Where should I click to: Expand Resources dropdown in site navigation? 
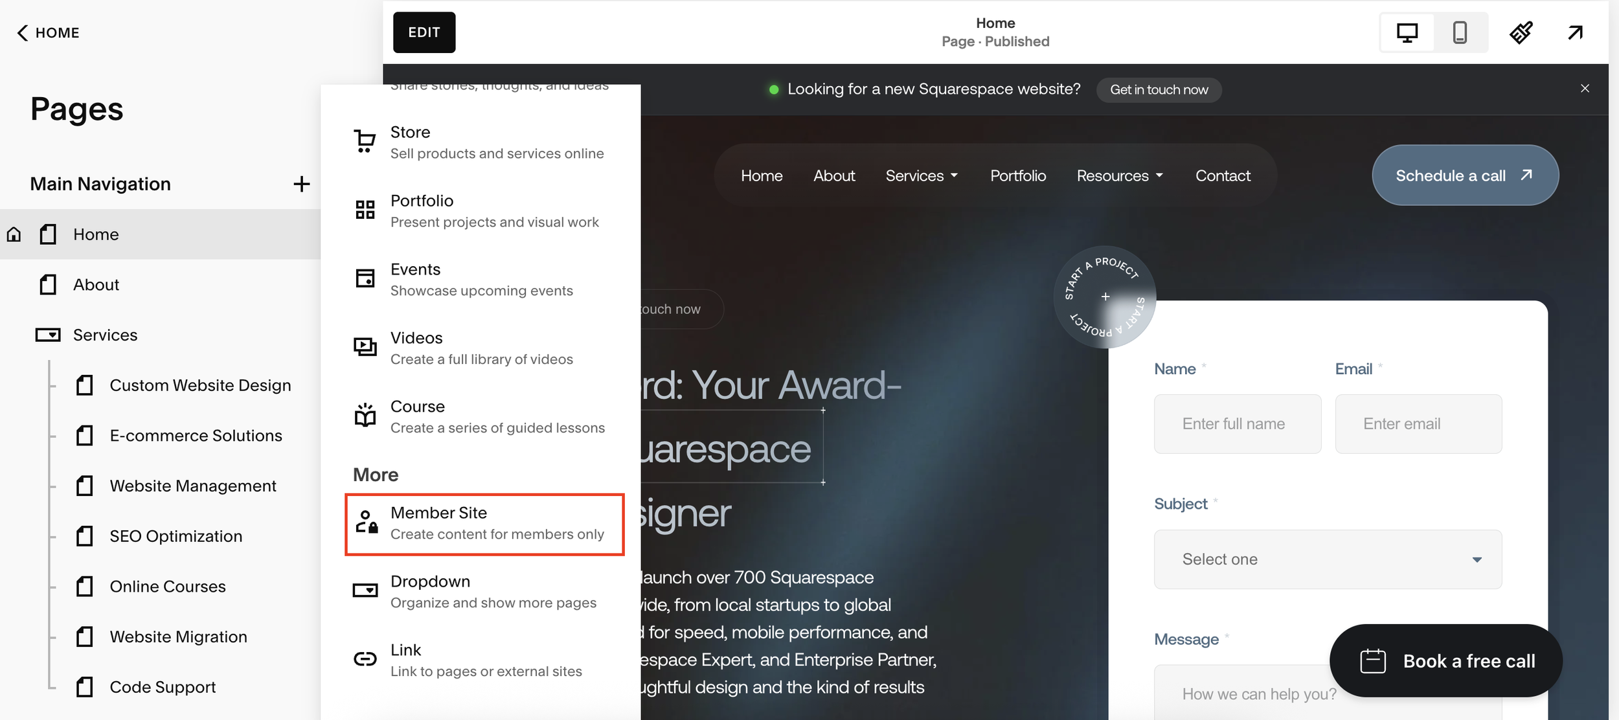[1120, 175]
